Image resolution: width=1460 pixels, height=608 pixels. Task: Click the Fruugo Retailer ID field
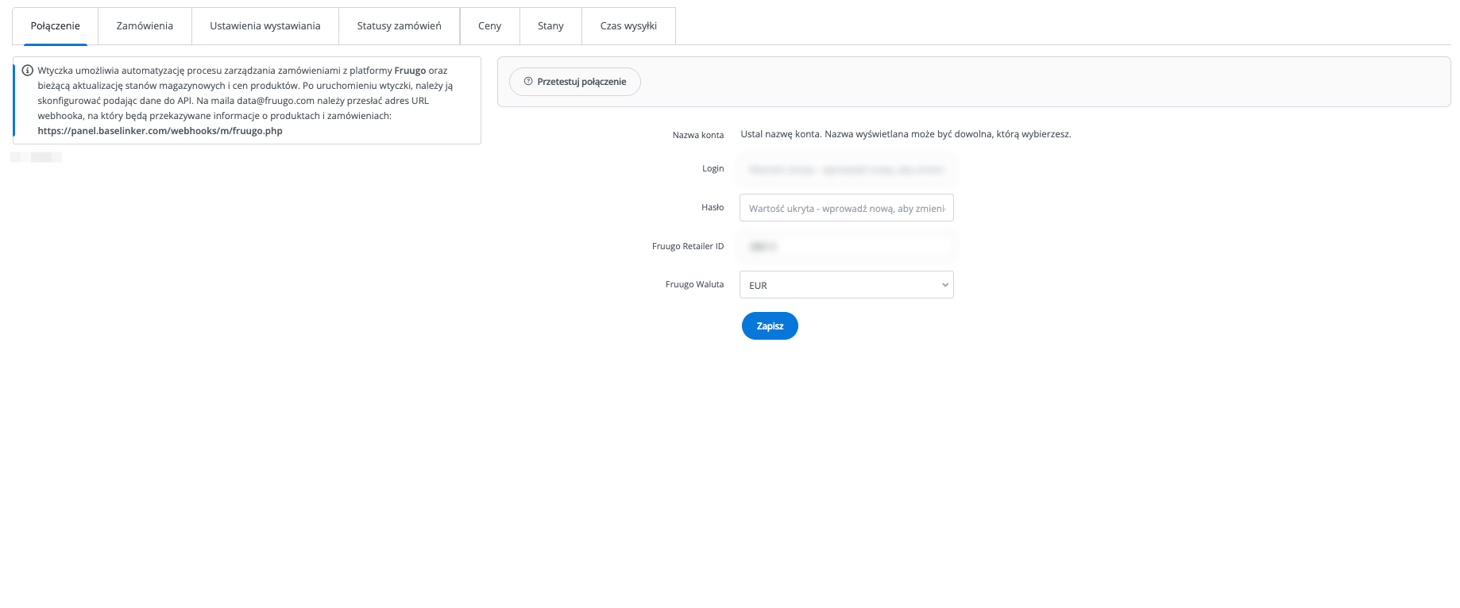click(846, 247)
